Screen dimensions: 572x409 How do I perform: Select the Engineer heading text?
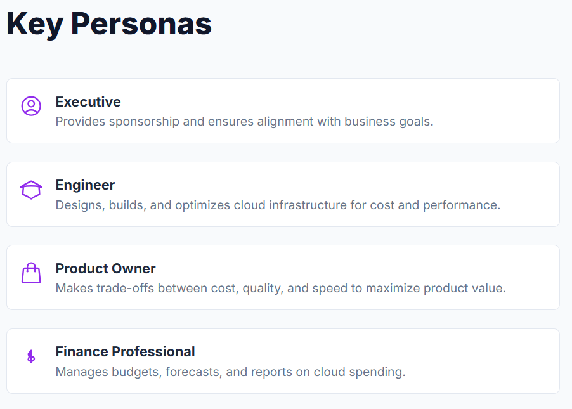pos(85,185)
